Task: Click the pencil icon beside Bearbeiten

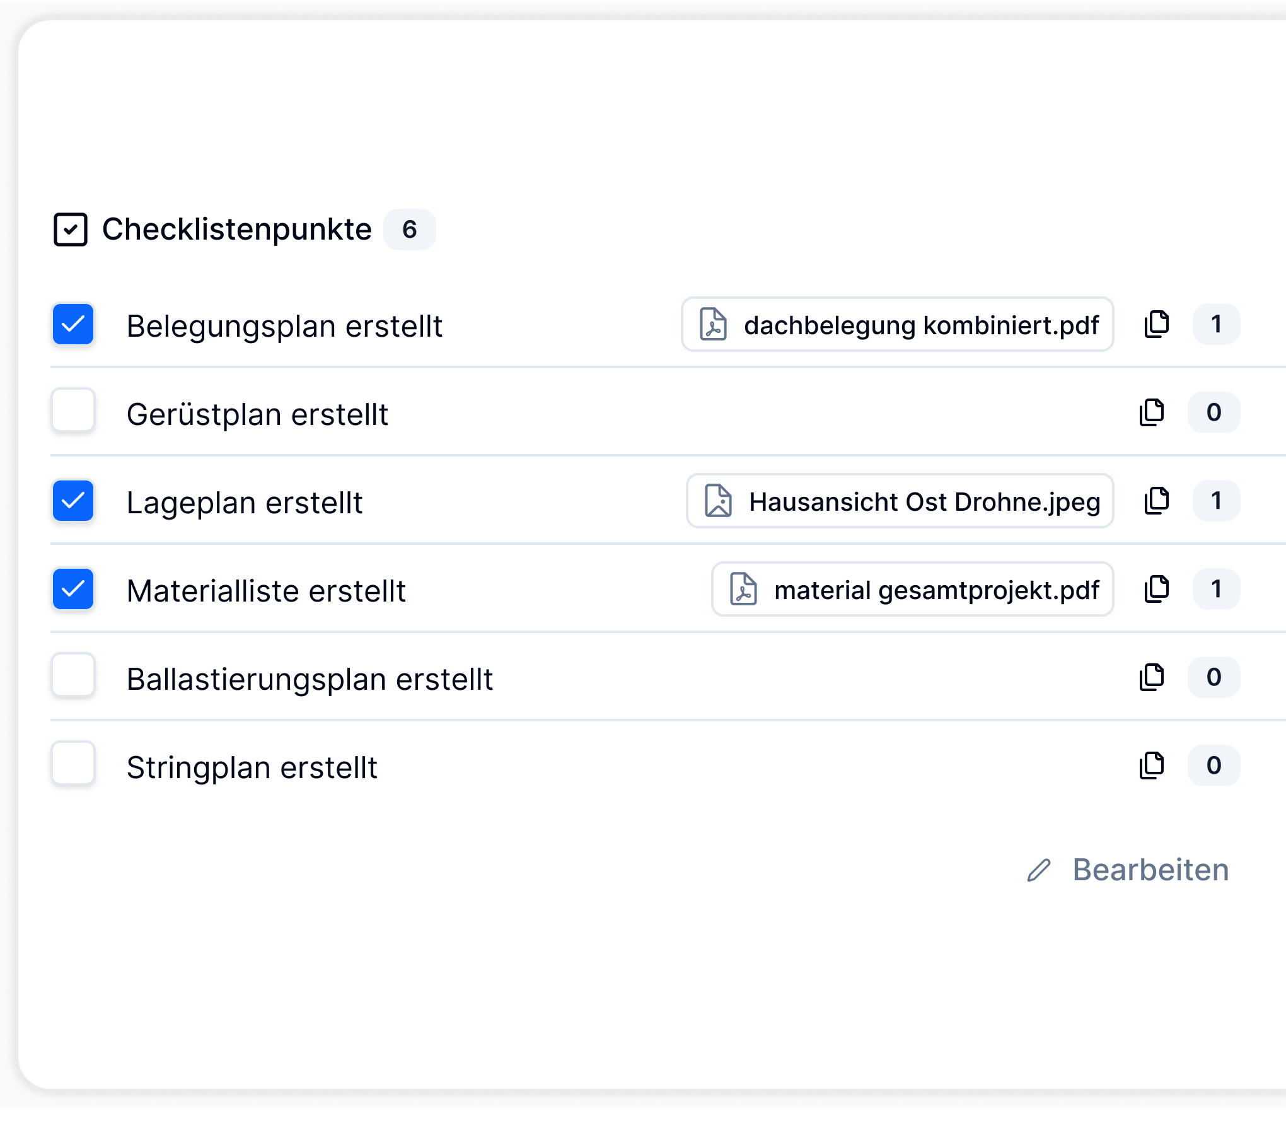Action: pyautogui.click(x=1039, y=870)
